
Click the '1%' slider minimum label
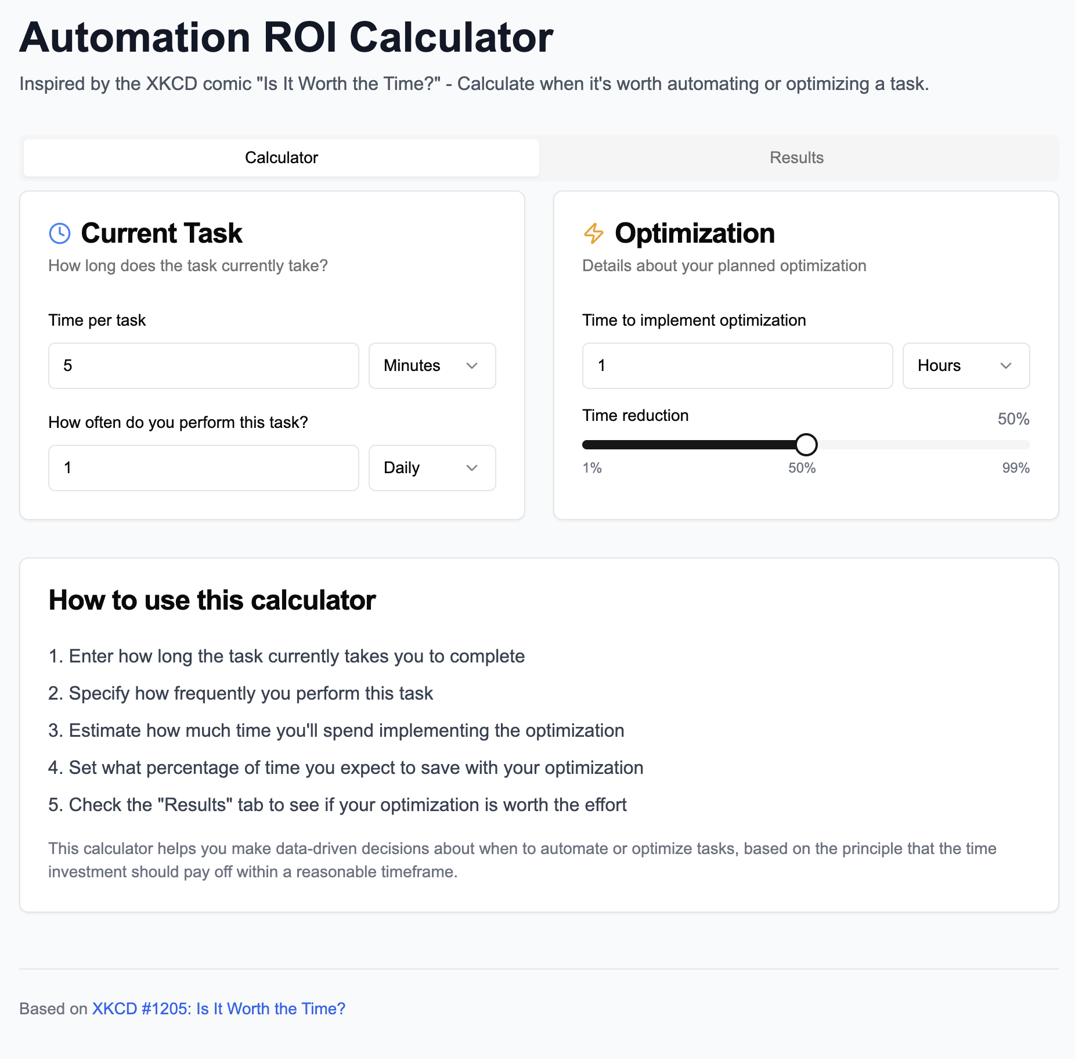click(x=592, y=468)
